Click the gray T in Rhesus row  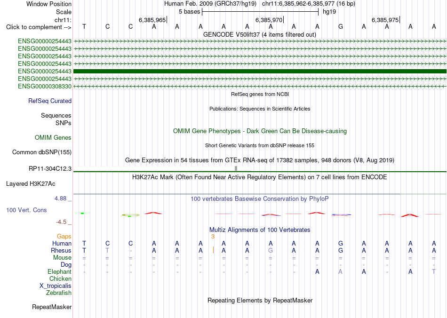107,250
